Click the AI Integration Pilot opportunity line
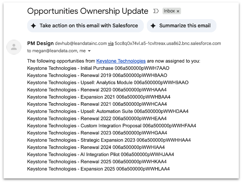Image resolution: width=242 pixels, height=183 pixels. coord(100,154)
